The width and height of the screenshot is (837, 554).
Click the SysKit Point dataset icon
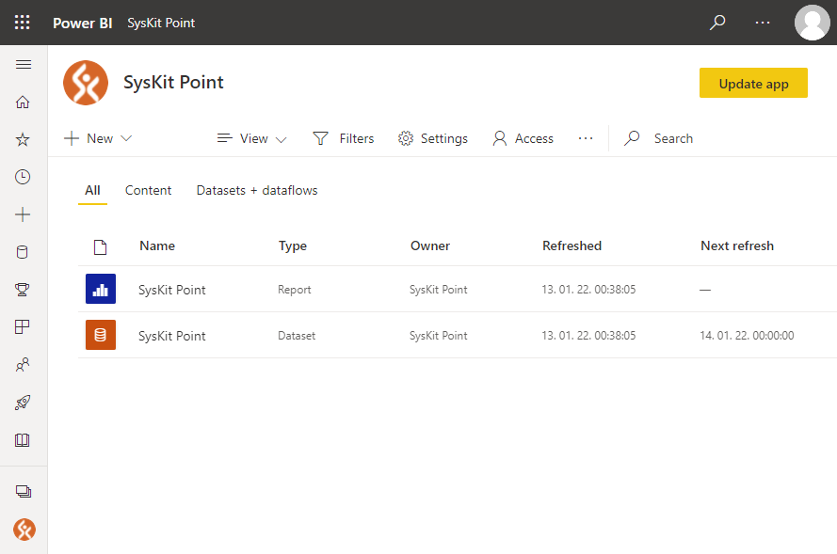coord(101,335)
